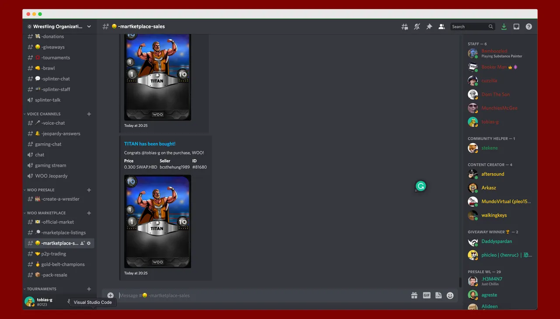This screenshot has height=319, width=560.
Task: Open the upper TITAN card image
Action: click(x=157, y=77)
